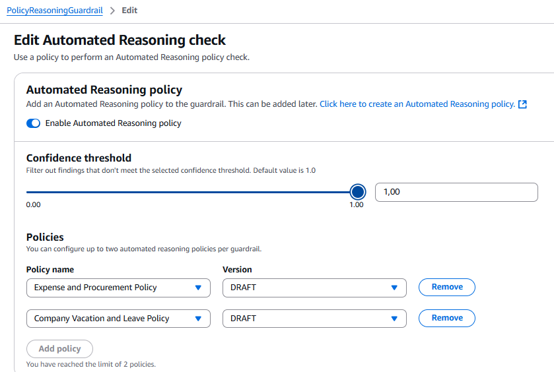The height and width of the screenshot is (372, 554).
Task: Click the breadcrumb chevron separator before Edit
Action: 112,11
